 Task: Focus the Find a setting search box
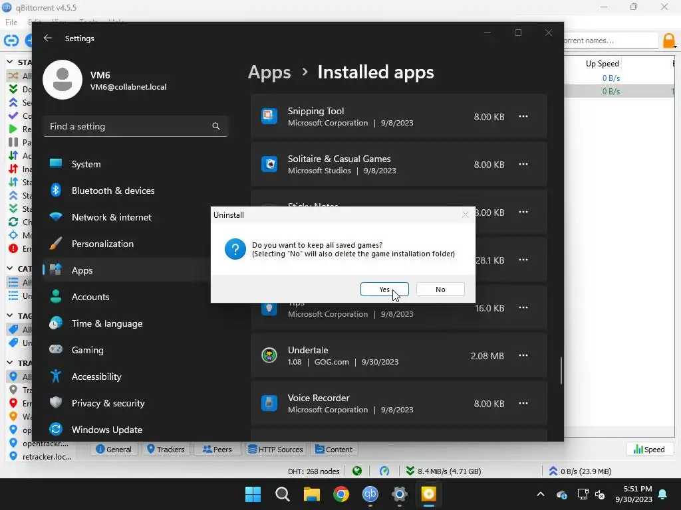(135, 126)
